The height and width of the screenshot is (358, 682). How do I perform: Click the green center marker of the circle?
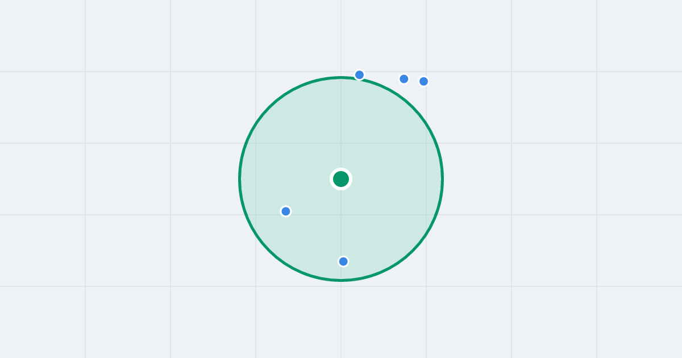(341, 179)
